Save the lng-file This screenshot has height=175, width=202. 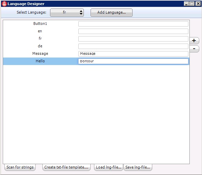138,167
